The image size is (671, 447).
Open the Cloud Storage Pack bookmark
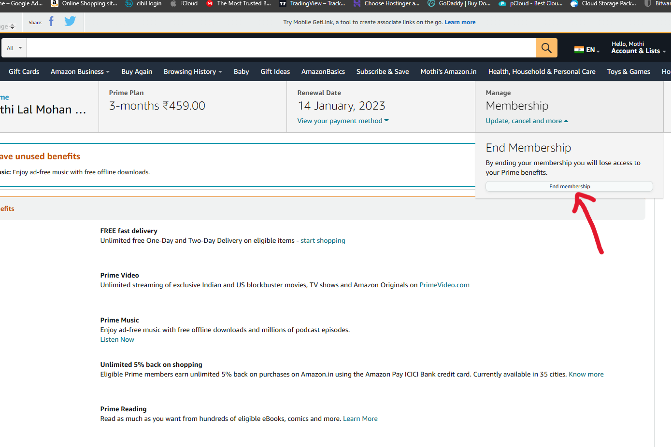603,3
